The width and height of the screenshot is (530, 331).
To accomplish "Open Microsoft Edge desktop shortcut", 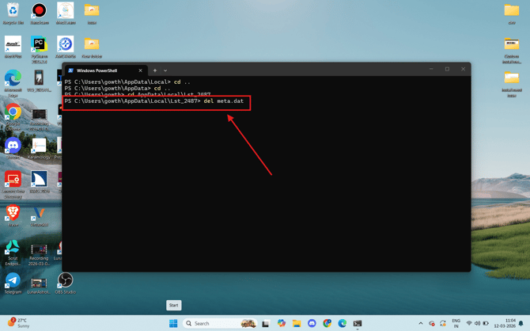I will 13,83.
